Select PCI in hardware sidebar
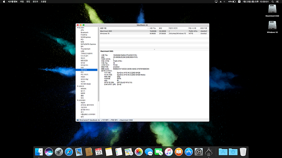This screenshot has width=282, height=158. [x=82, y=39]
